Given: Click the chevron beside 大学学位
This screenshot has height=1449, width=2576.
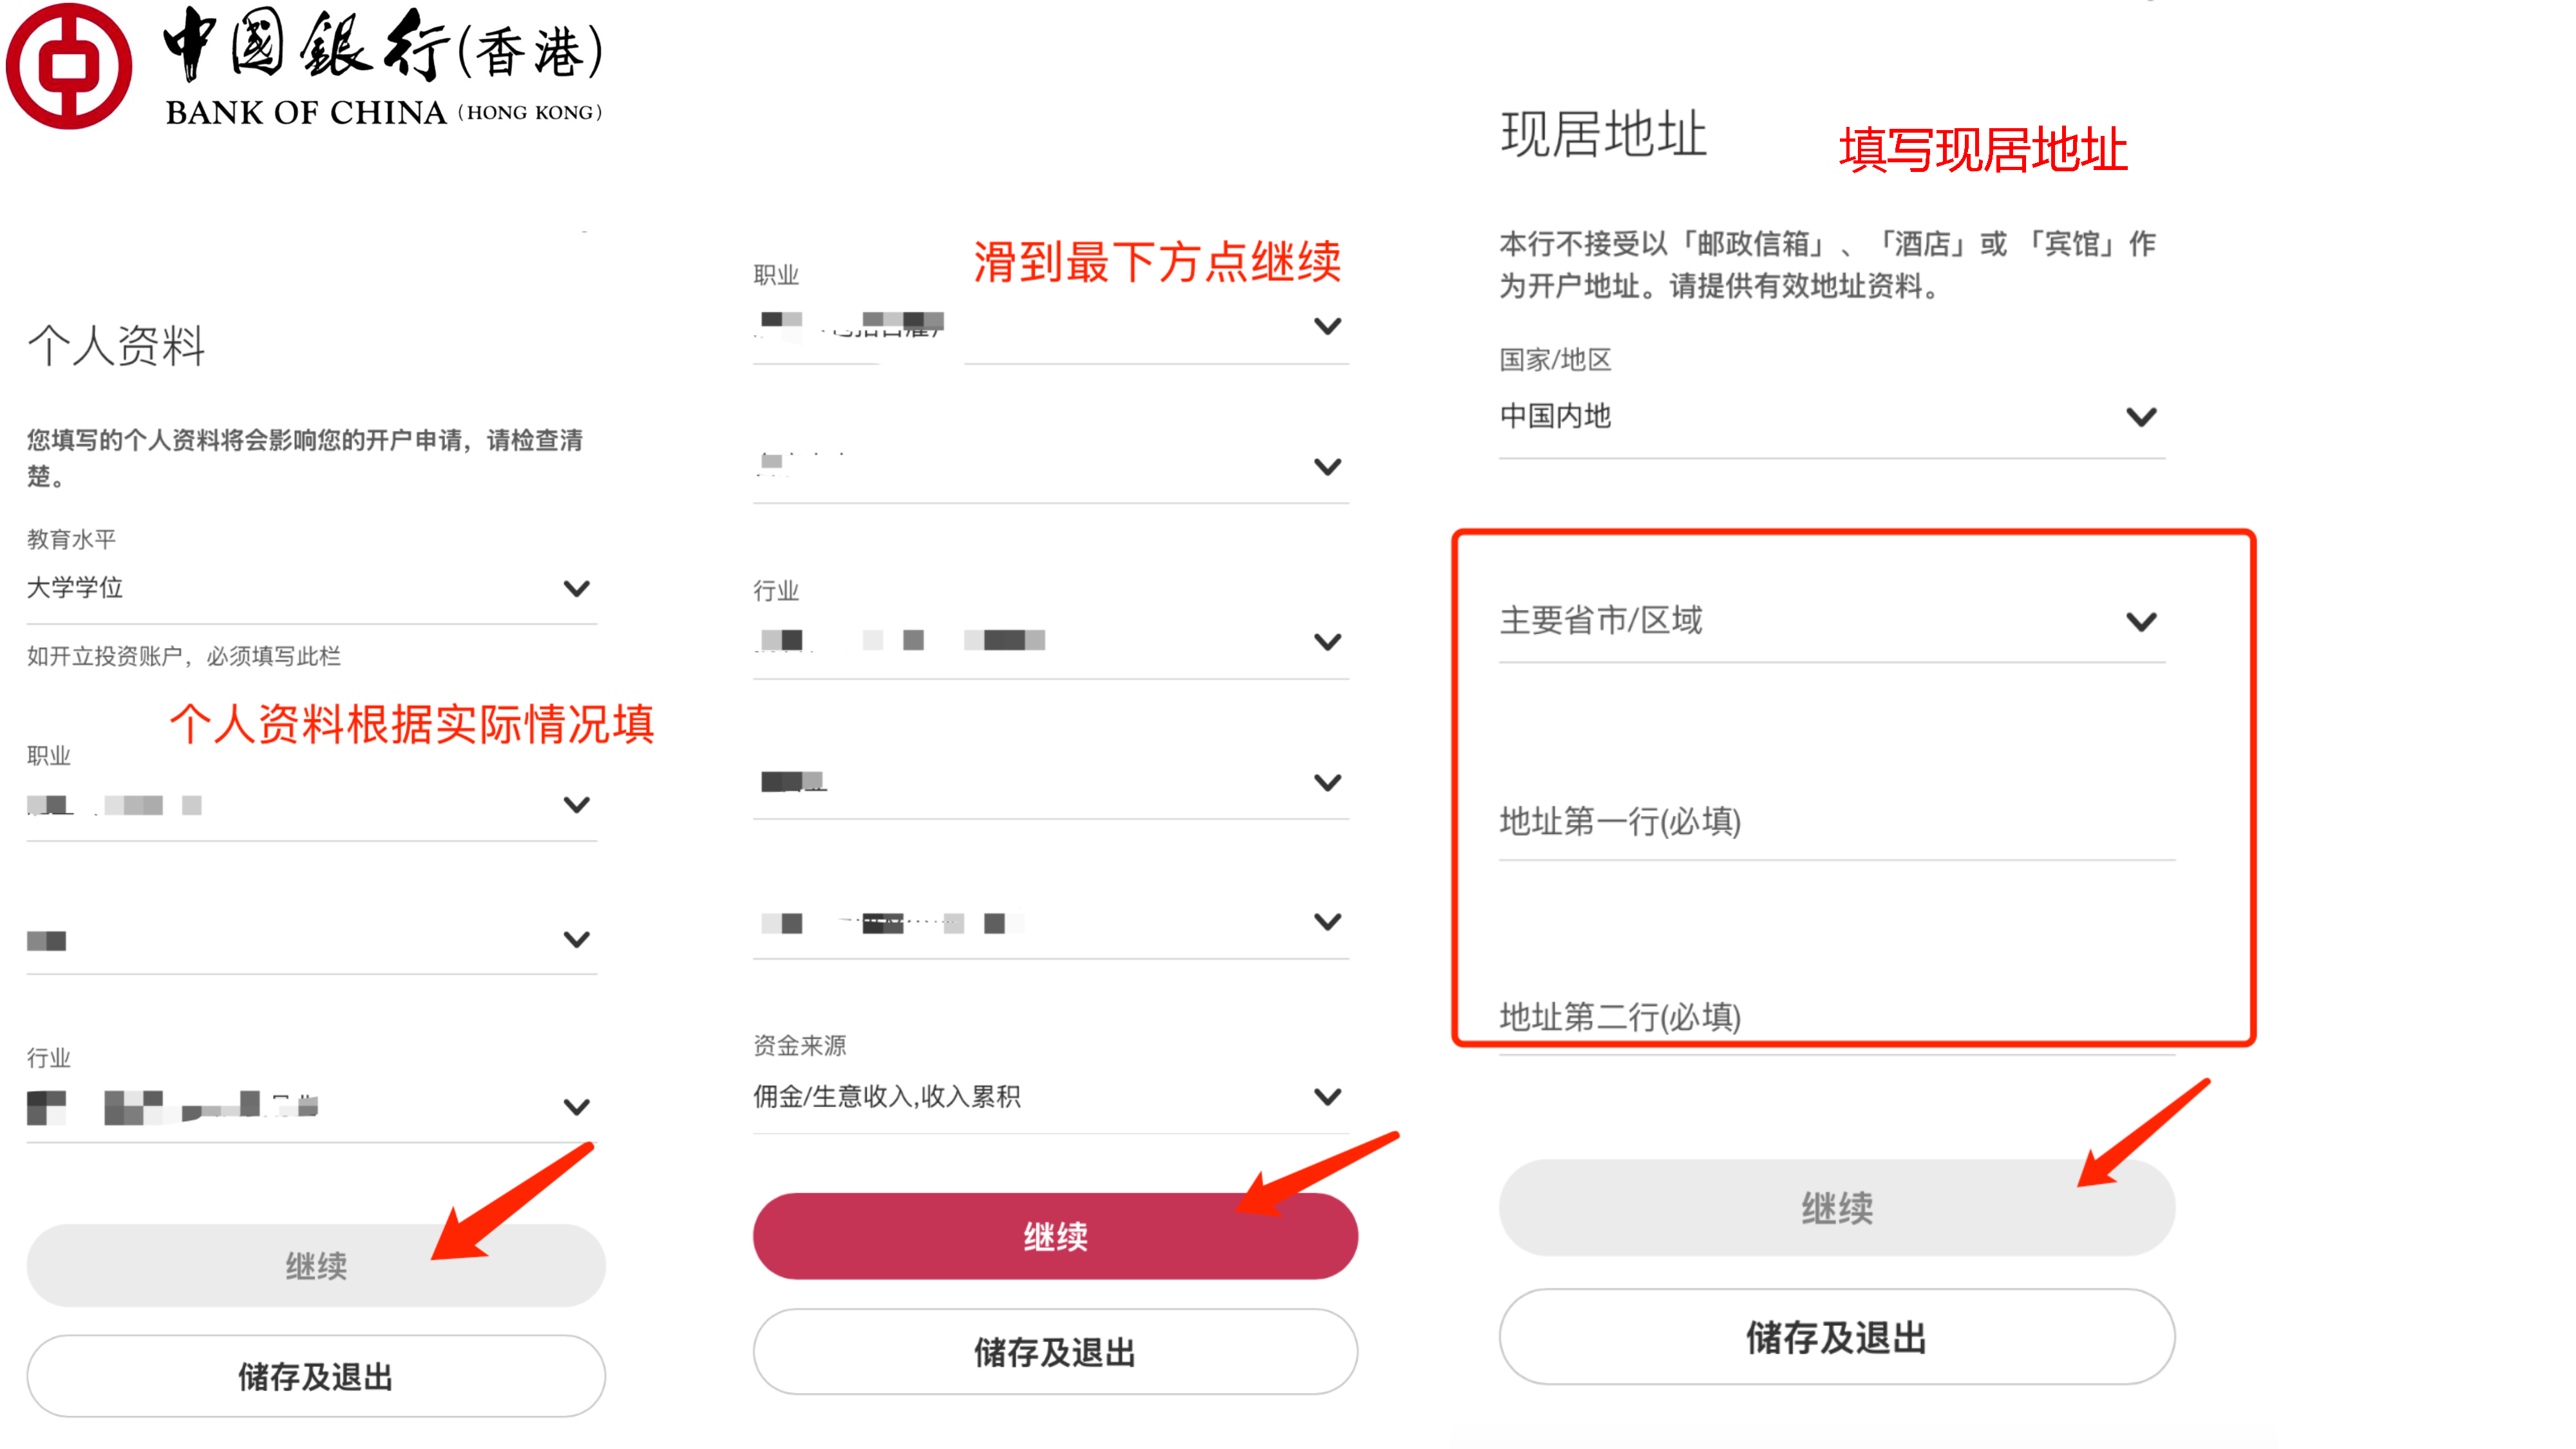Looking at the screenshot, I should (577, 588).
